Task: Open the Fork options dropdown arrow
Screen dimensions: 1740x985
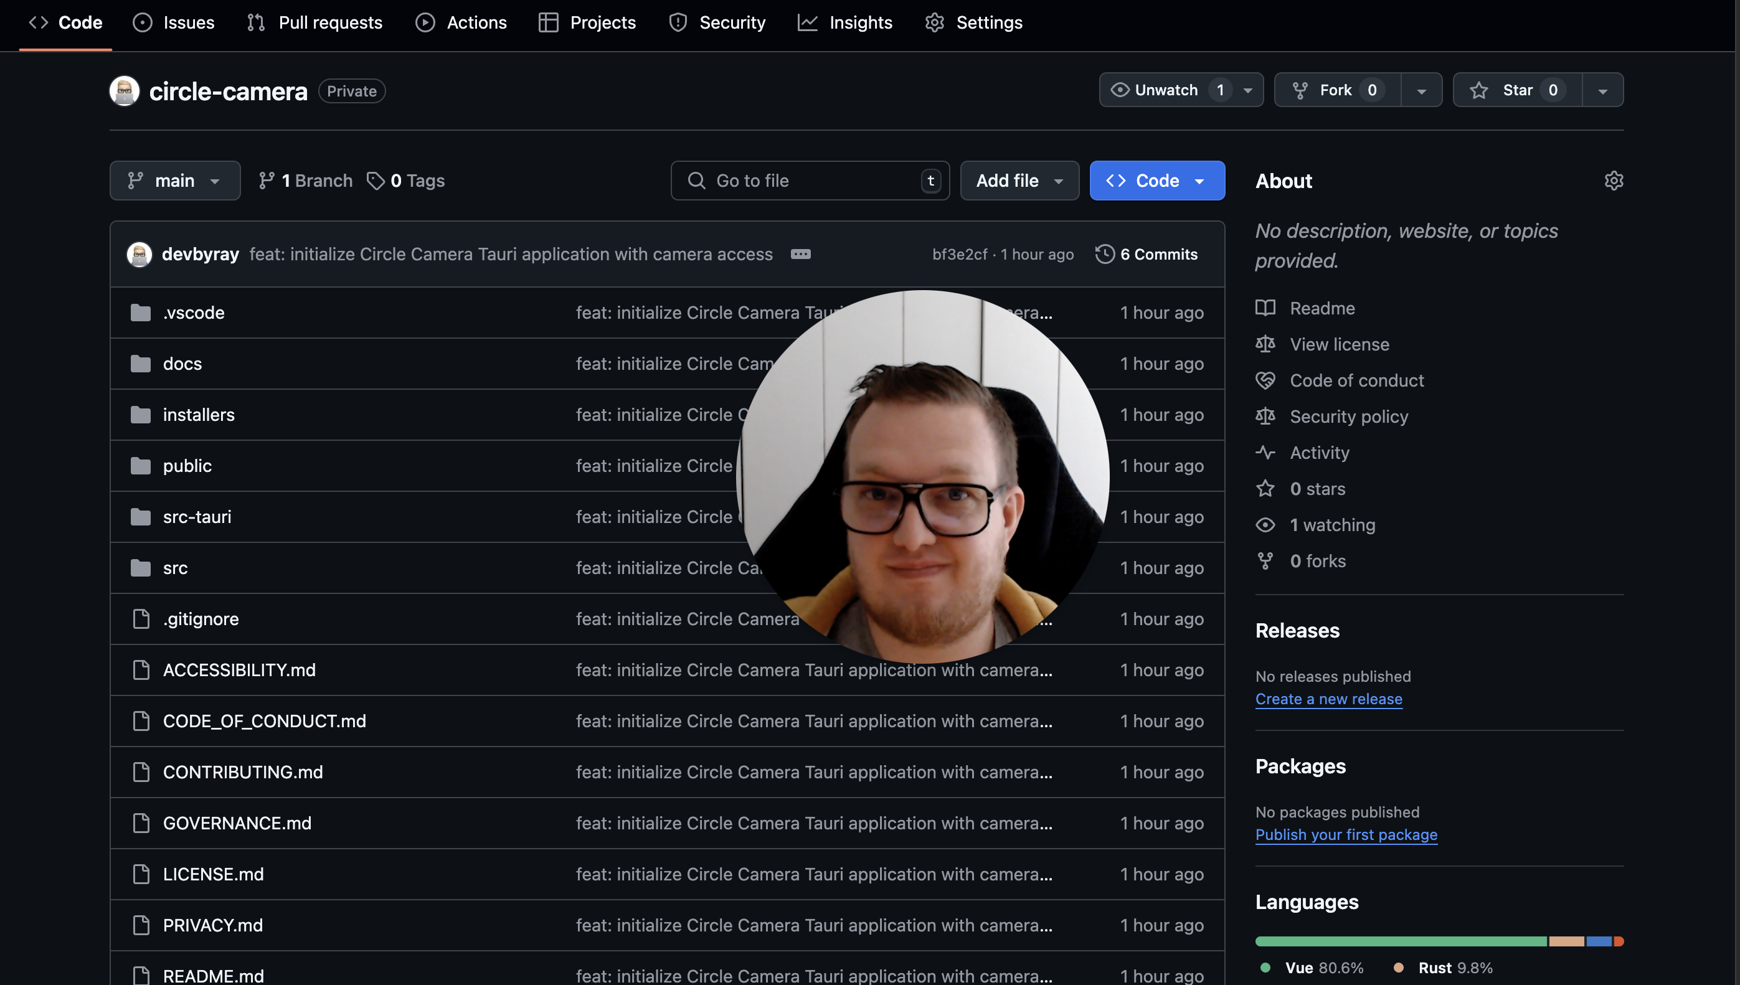Action: pos(1421,90)
